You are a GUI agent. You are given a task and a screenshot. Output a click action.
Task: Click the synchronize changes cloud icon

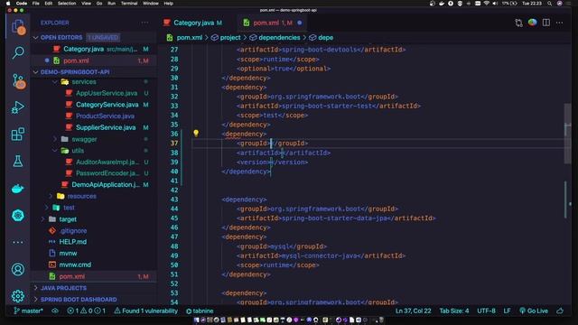[55, 311]
